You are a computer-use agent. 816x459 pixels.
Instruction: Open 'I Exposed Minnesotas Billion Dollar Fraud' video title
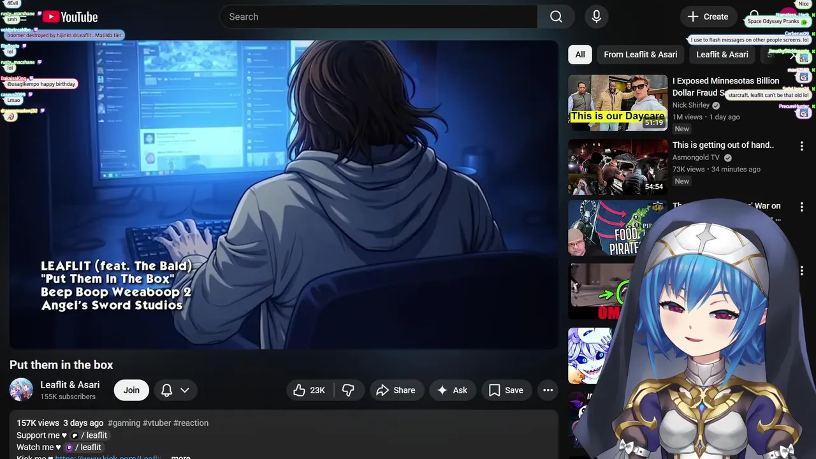[726, 87]
